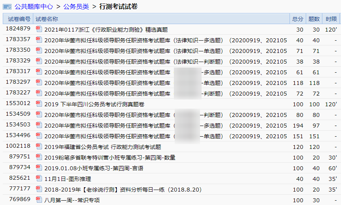Open the 11月1日-图形推理 paper
Screen dimensions: 341x205
tap(68, 179)
